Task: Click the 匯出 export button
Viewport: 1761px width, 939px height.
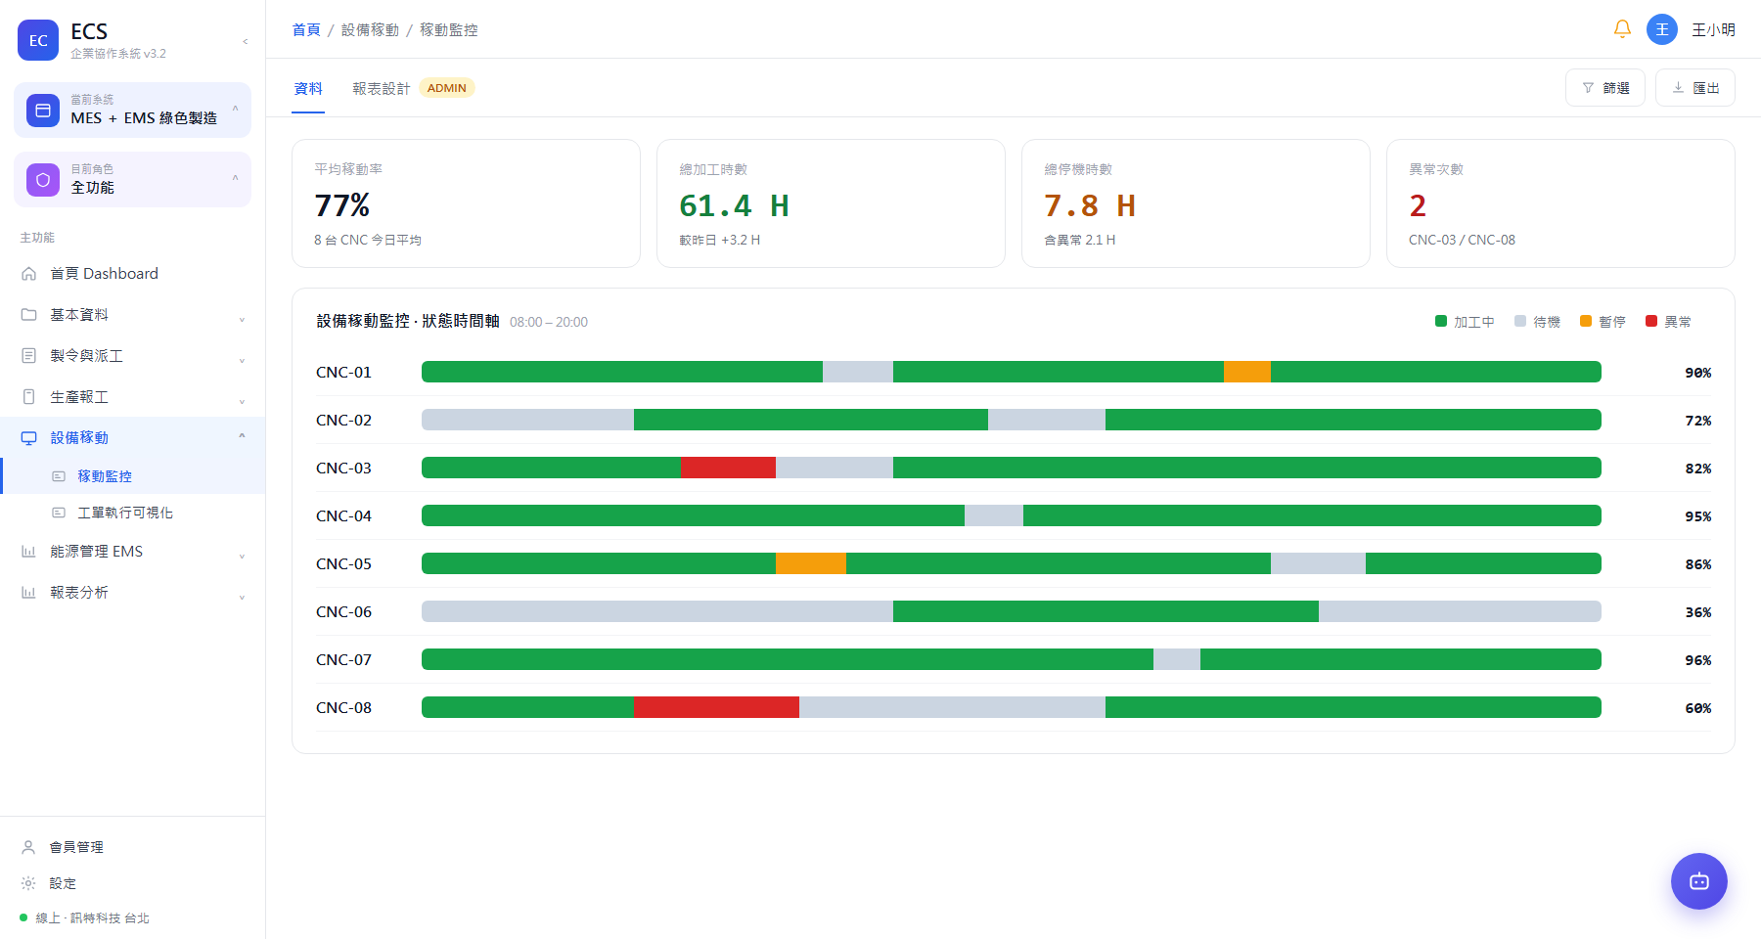Action: tap(1695, 88)
